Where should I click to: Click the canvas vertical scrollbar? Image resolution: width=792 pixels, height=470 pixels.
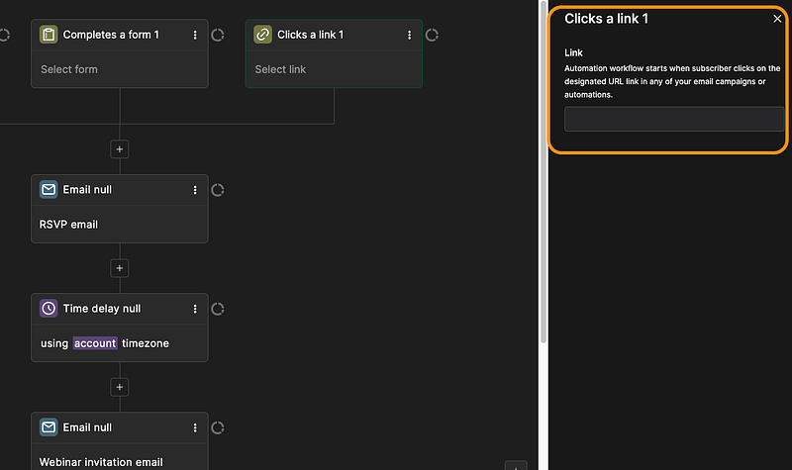[544, 171]
